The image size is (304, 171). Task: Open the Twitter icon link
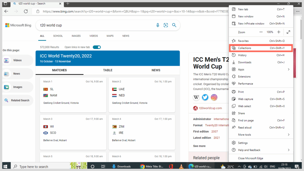click(x=205, y=97)
